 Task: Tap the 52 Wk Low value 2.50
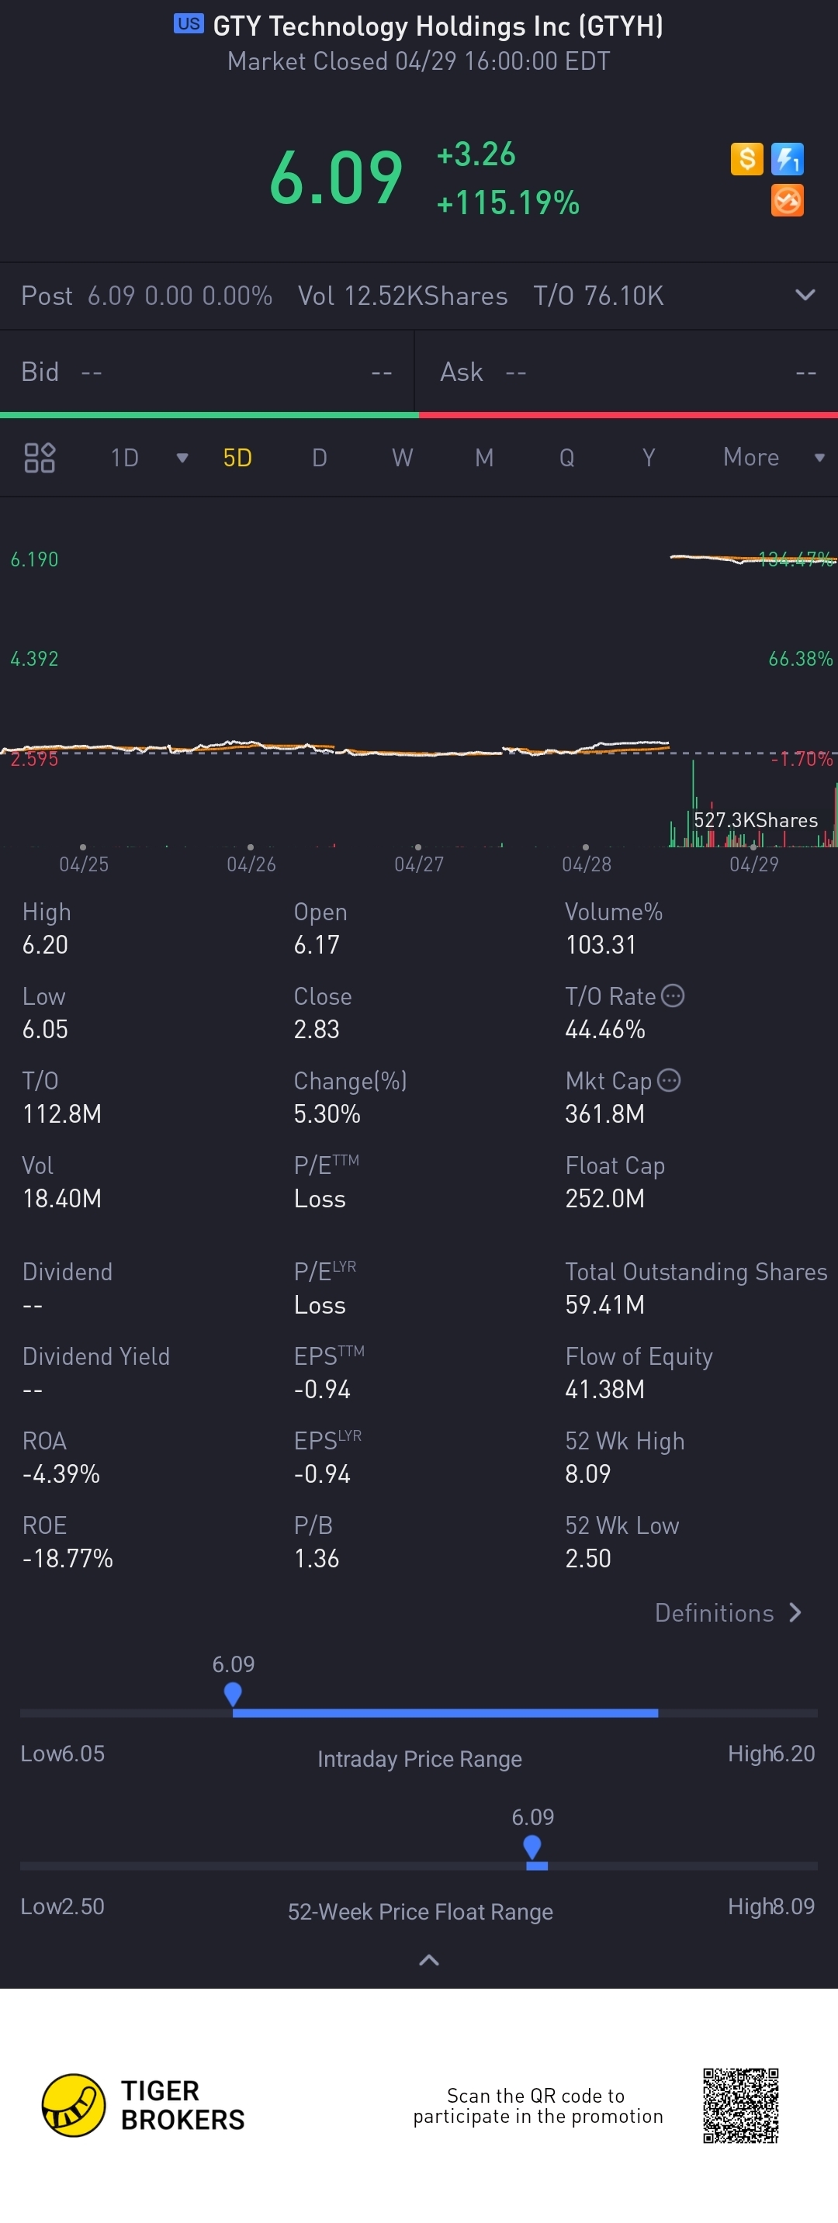(587, 1559)
